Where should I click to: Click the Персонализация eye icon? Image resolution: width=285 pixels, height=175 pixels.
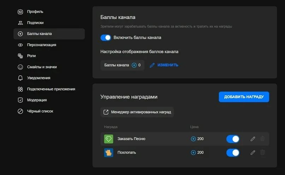(20, 45)
